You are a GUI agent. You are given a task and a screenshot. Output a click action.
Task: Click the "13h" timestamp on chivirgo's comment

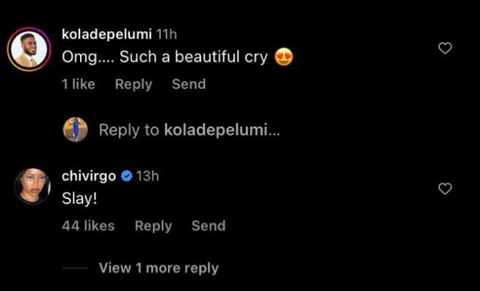(x=148, y=176)
